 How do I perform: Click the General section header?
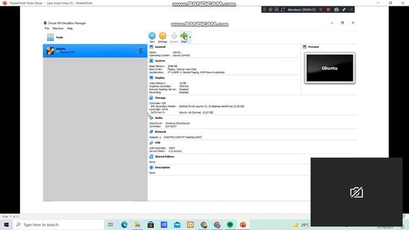coord(160,47)
